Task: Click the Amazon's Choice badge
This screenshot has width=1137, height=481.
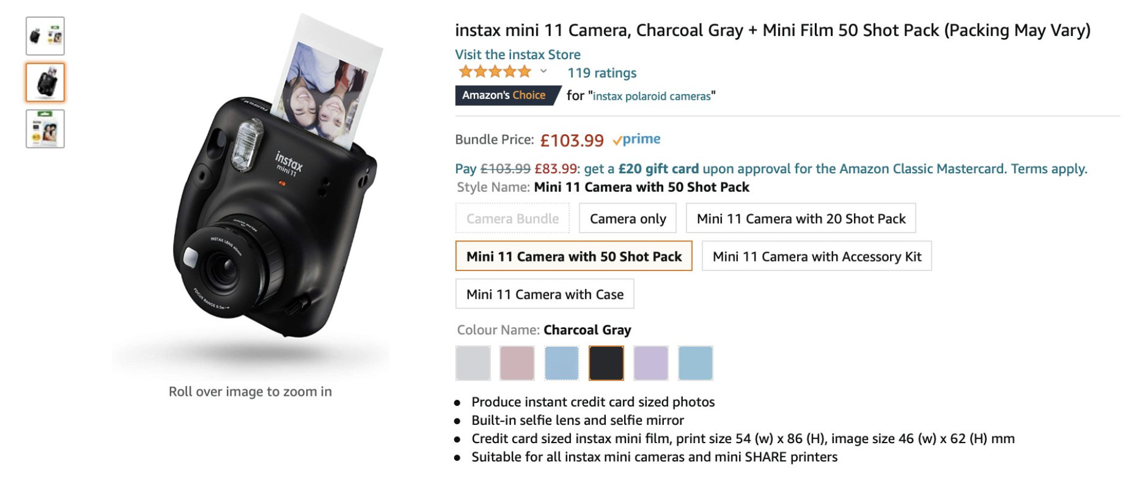Action: pyautogui.click(x=504, y=95)
